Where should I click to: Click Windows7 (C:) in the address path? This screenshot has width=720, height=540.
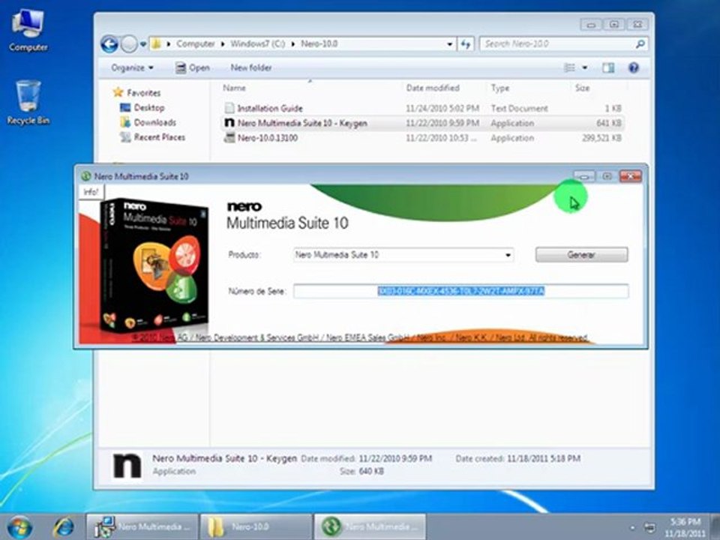[257, 44]
